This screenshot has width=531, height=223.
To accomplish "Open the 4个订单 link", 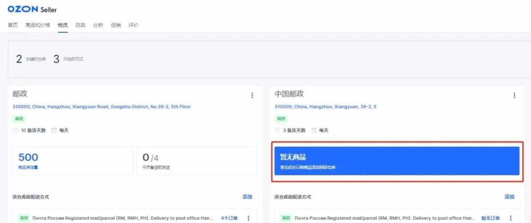I will click(x=229, y=218).
